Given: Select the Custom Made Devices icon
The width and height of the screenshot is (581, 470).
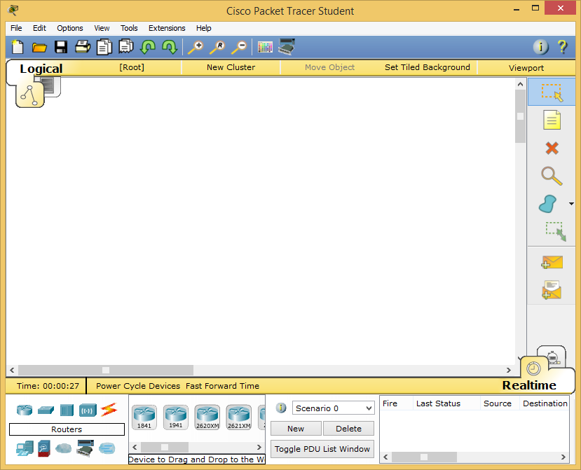Looking at the screenshot, I should [86, 448].
